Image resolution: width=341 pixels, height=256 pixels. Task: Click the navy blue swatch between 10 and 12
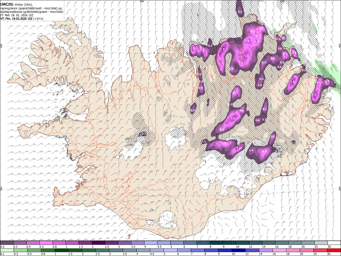238,250
